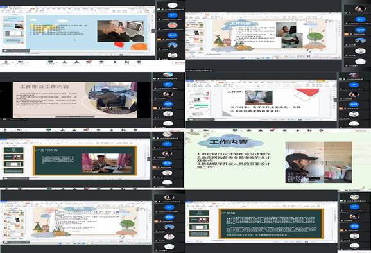Click the red-outlined leave meeting button
This screenshot has width=371, height=253.
179,63
